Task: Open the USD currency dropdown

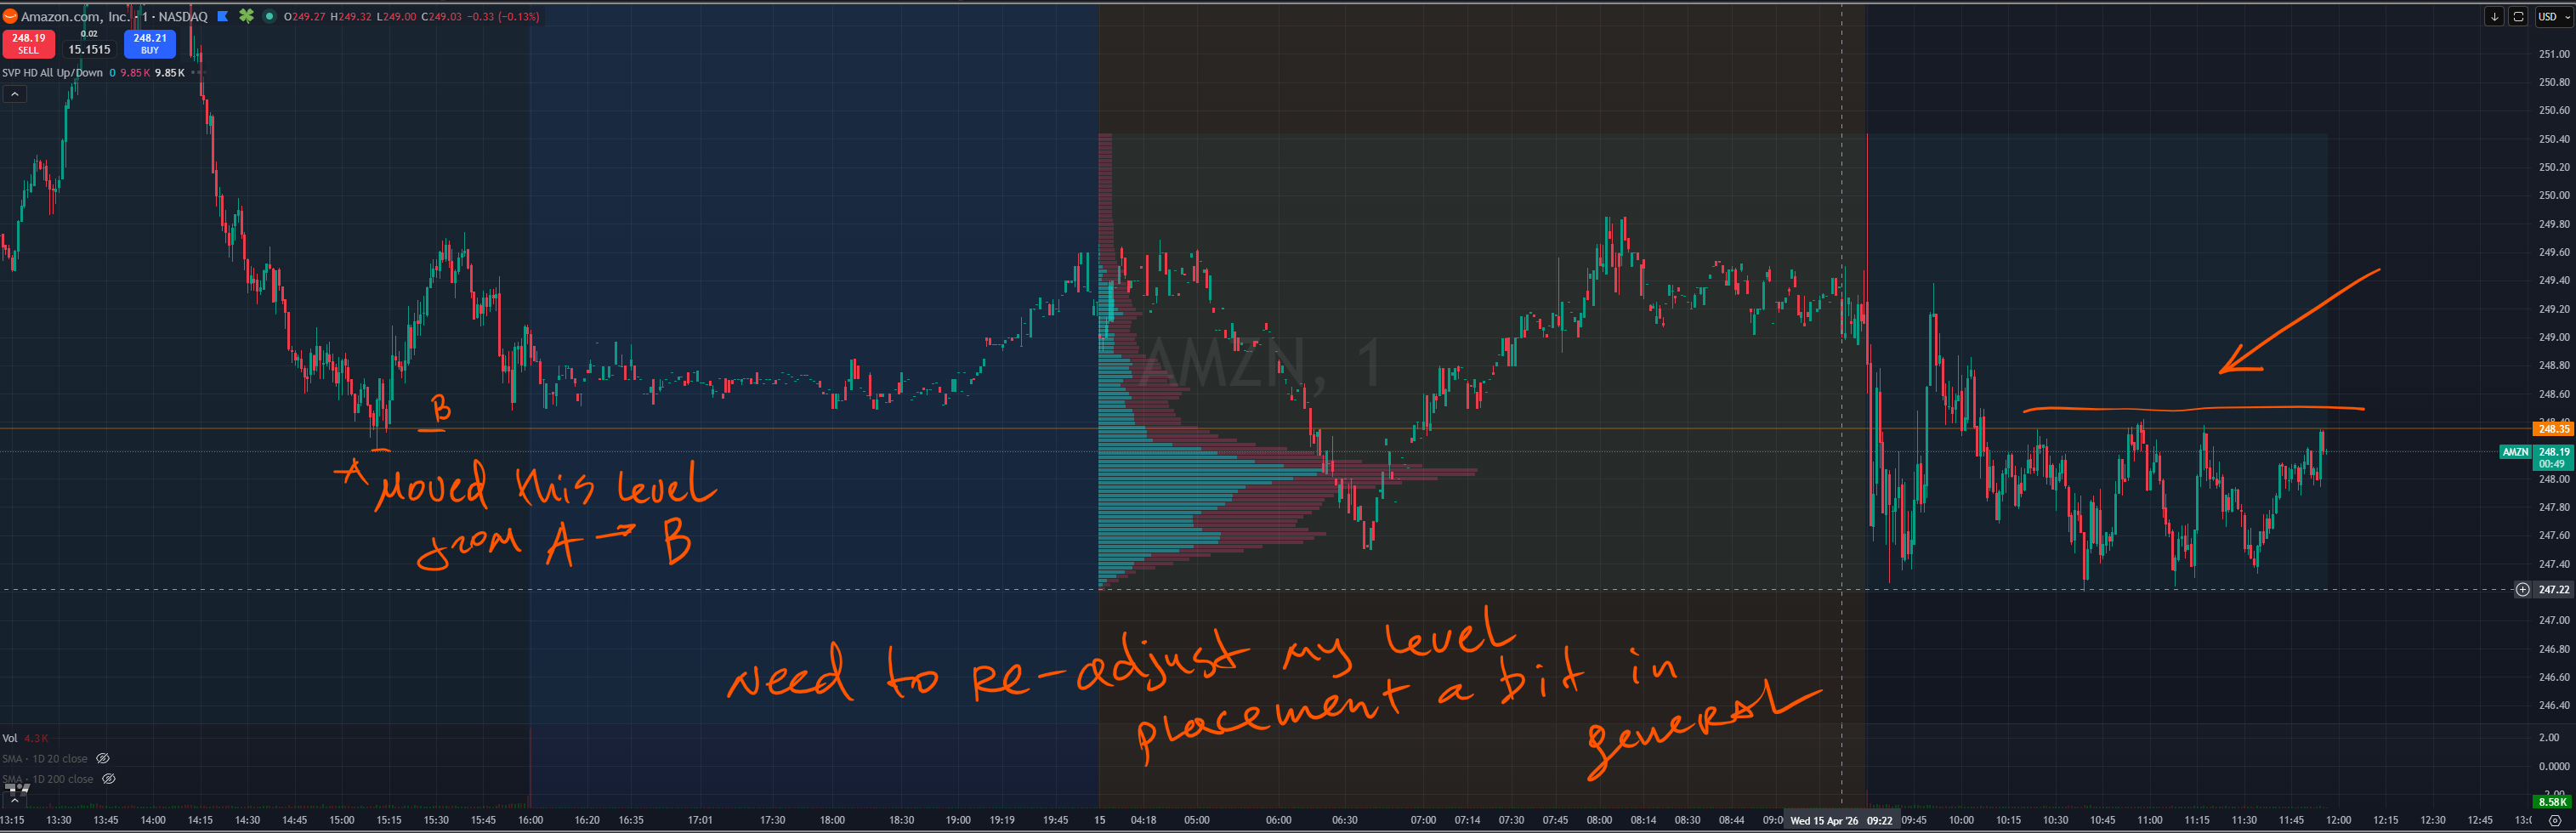Action: click(2552, 17)
